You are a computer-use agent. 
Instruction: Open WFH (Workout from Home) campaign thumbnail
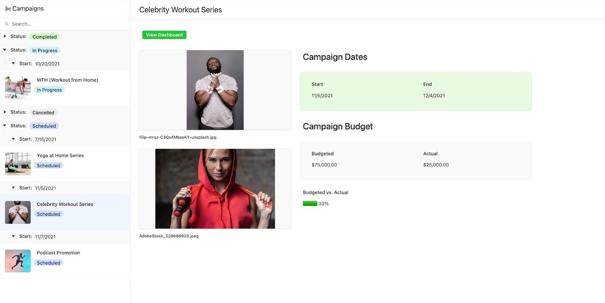click(x=18, y=88)
